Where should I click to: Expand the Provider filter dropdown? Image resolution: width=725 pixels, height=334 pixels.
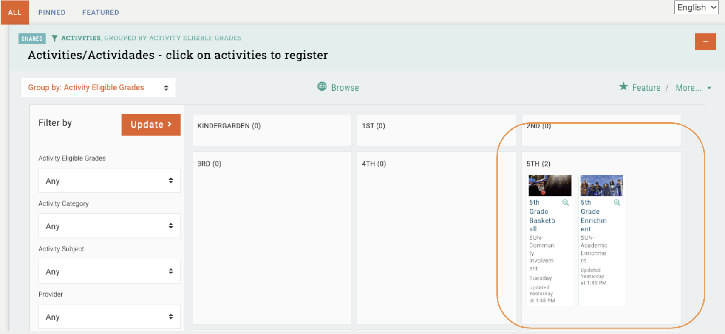tap(109, 317)
